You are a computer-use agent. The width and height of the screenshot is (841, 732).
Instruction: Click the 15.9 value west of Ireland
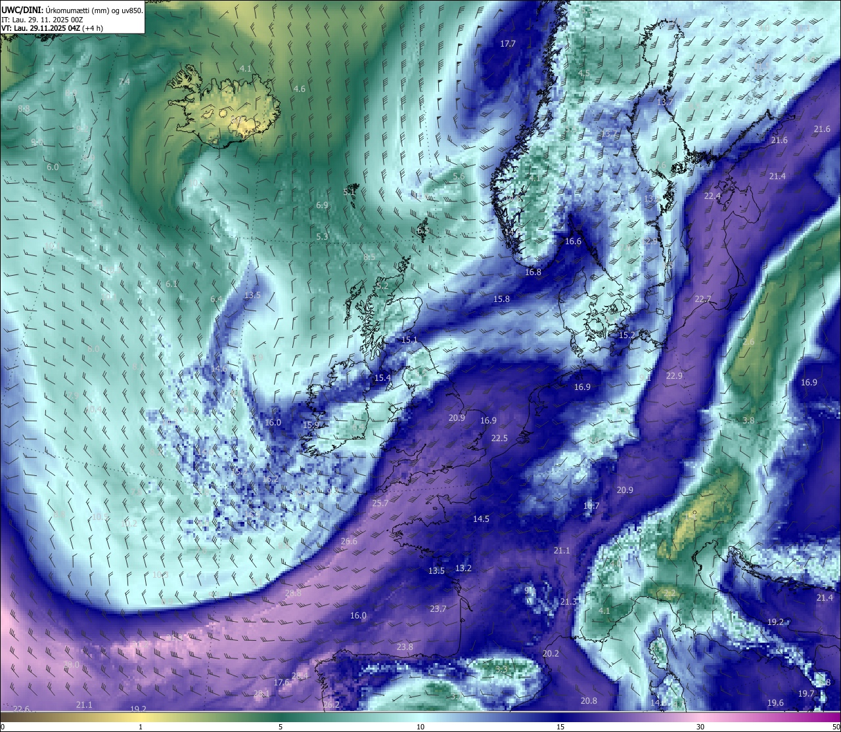311,425
